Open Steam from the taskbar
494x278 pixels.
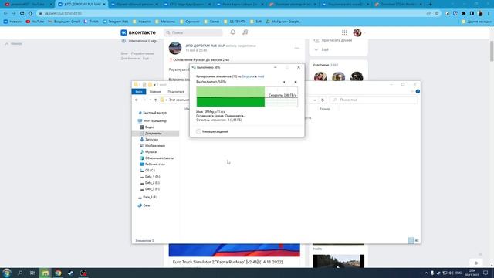[70, 273]
